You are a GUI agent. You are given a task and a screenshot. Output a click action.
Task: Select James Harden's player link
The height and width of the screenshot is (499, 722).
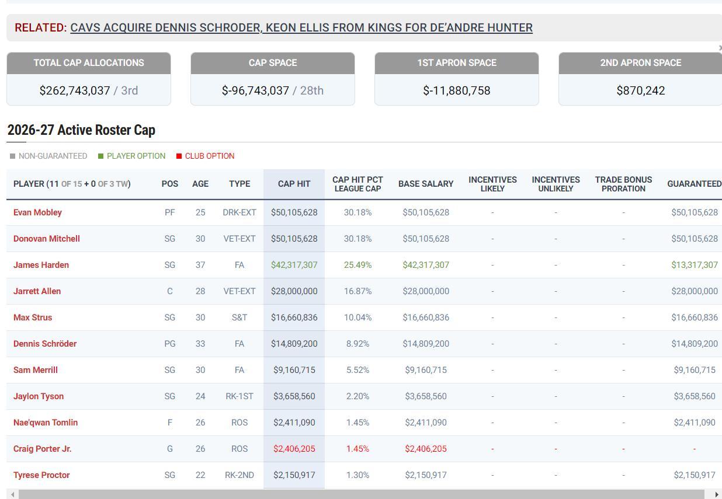41,265
